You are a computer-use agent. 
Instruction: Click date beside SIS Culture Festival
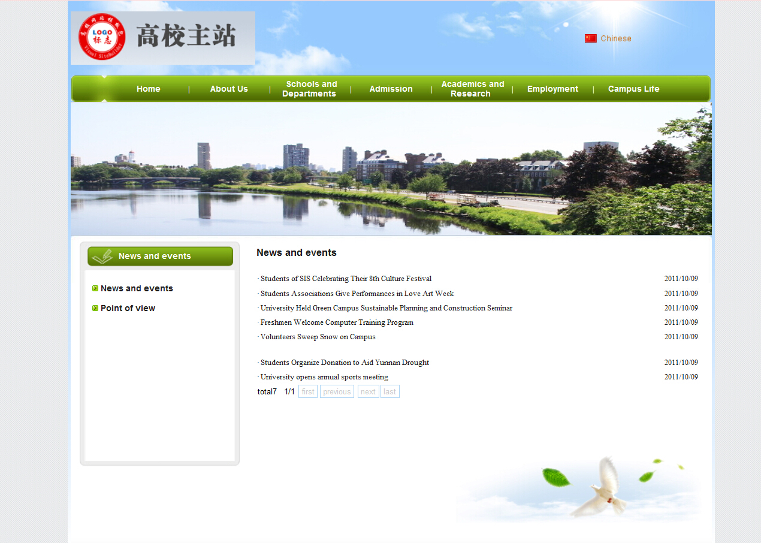pyautogui.click(x=681, y=279)
